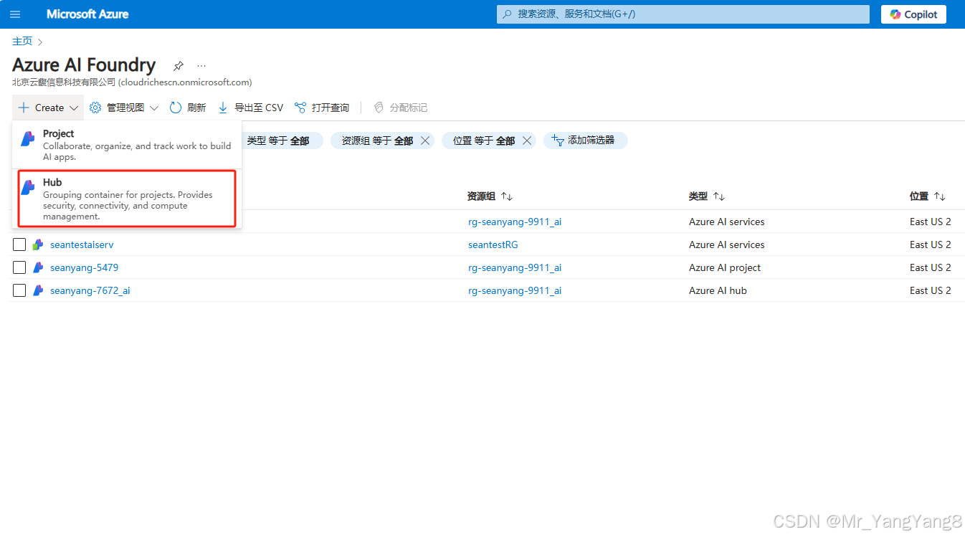
Task: Click the search magnifier icon
Action: [x=508, y=14]
